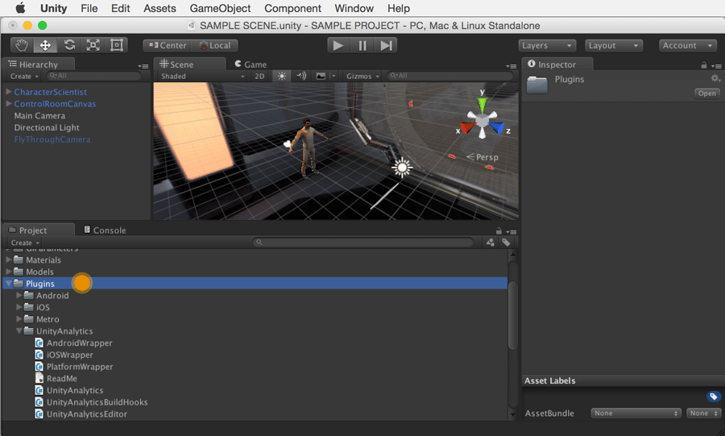This screenshot has width=725, height=436.
Task: Select the Hand tool in toolbar
Action: [22, 45]
